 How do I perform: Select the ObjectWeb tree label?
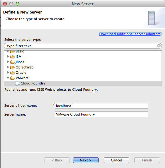24,67
